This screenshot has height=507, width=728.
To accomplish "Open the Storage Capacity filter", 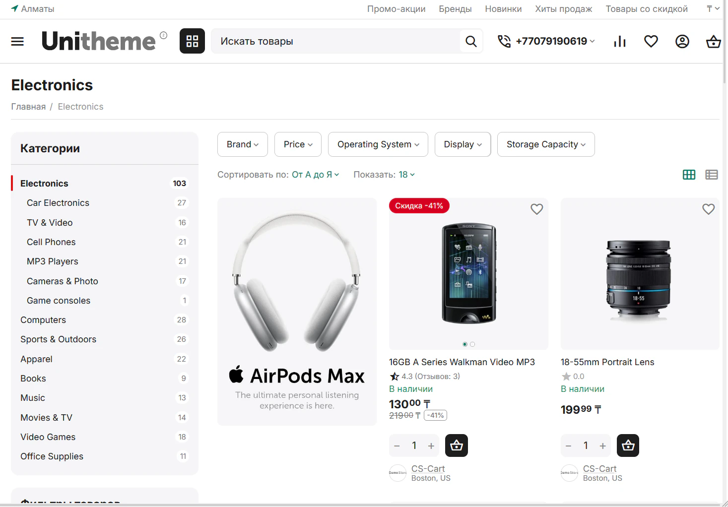I will [546, 144].
